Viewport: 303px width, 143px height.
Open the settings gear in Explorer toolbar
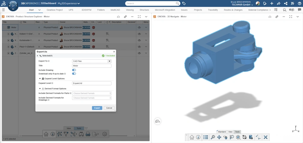click(104, 134)
